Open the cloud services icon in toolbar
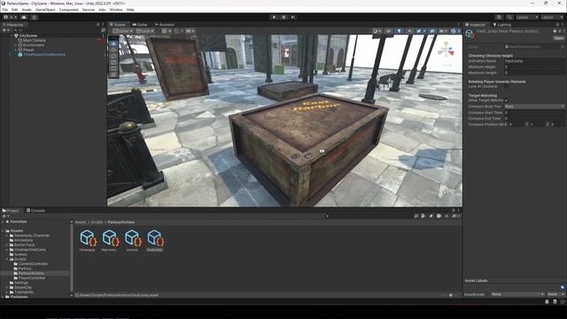 pyautogui.click(x=24, y=17)
